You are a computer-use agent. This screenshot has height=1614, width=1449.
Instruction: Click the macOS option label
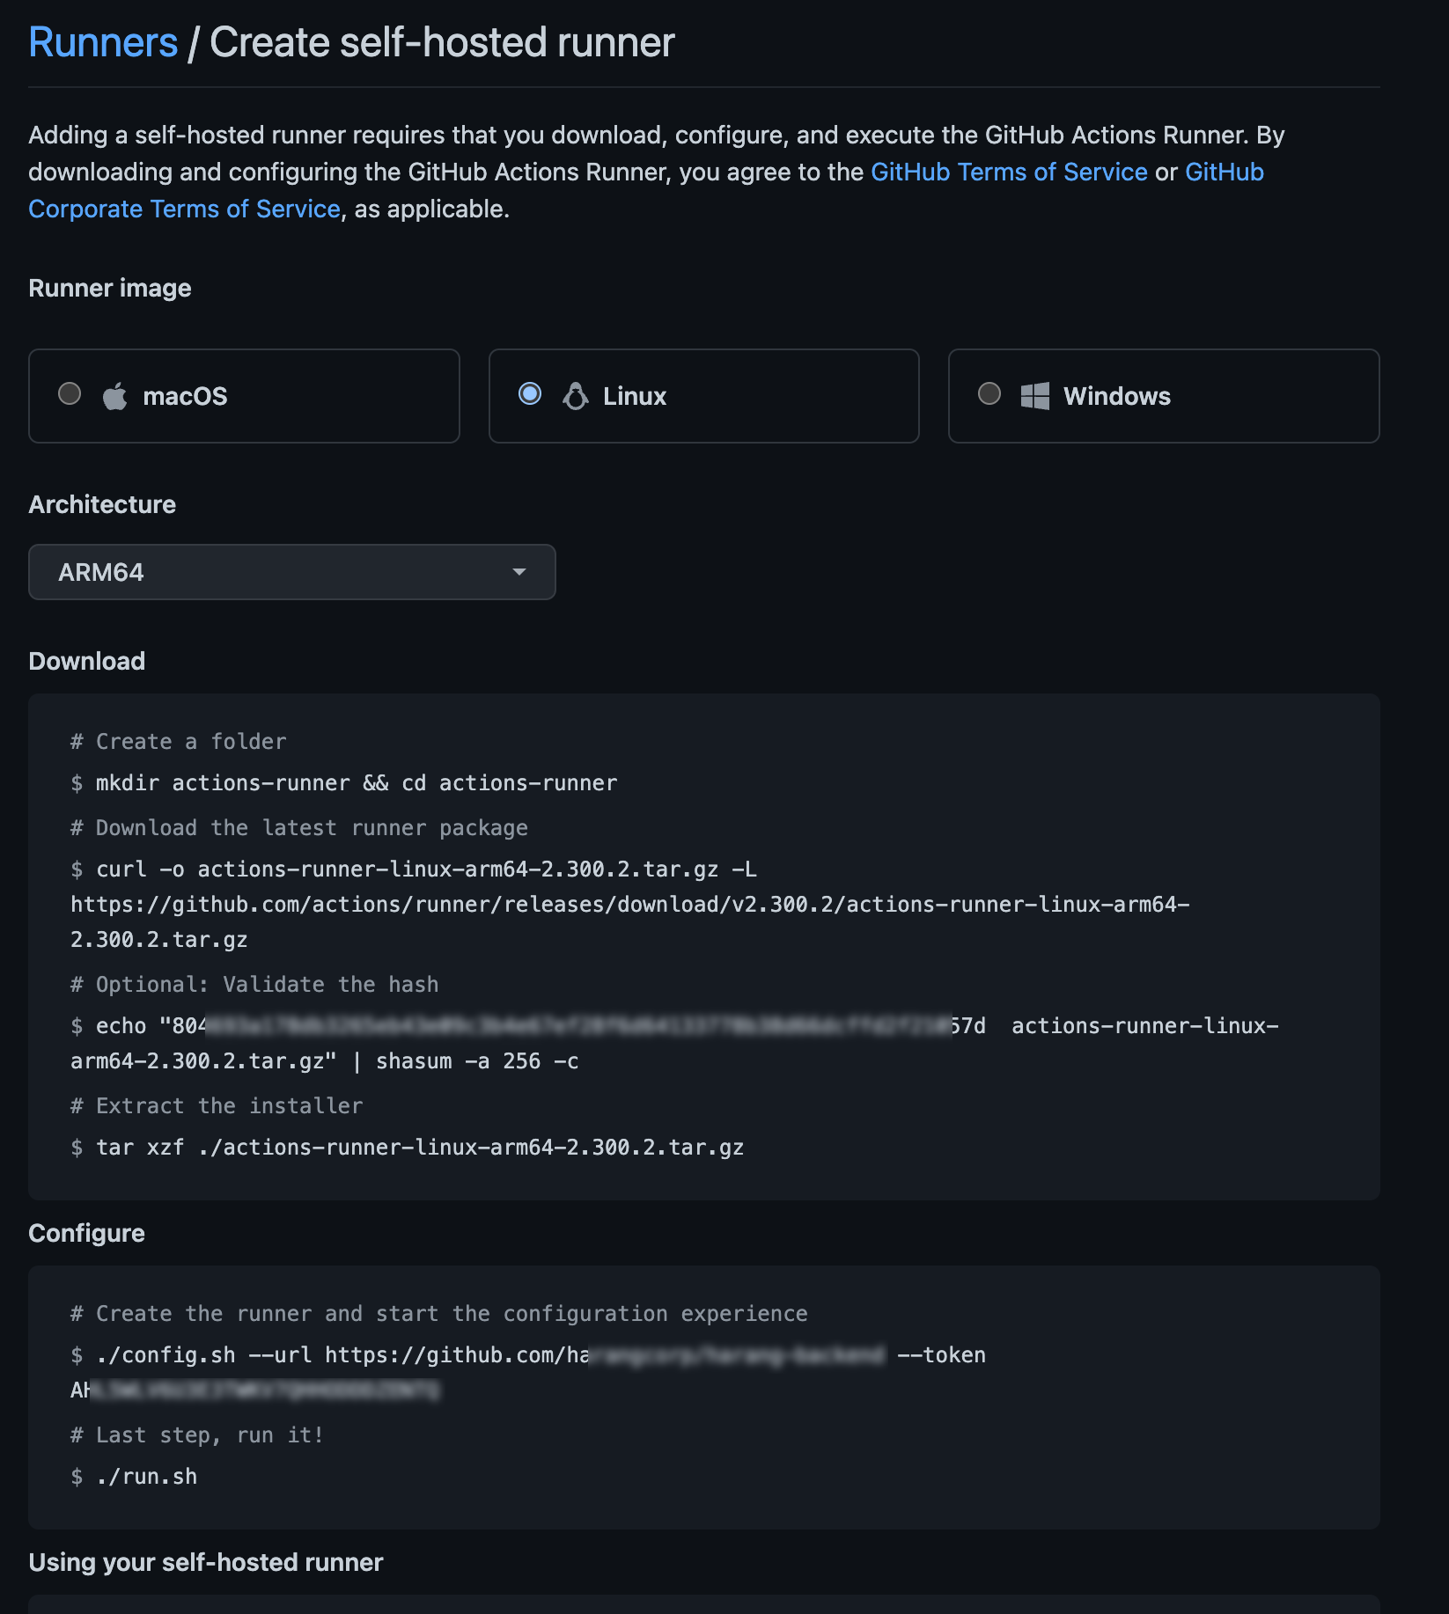pyautogui.click(x=185, y=396)
